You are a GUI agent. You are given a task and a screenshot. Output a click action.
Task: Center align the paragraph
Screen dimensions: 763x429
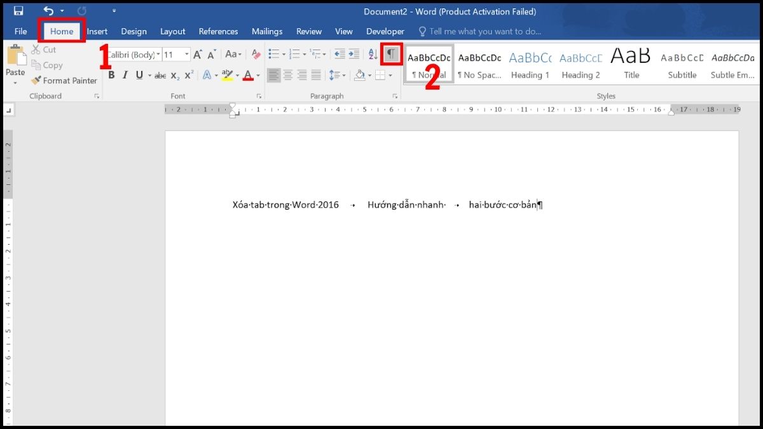pos(288,75)
